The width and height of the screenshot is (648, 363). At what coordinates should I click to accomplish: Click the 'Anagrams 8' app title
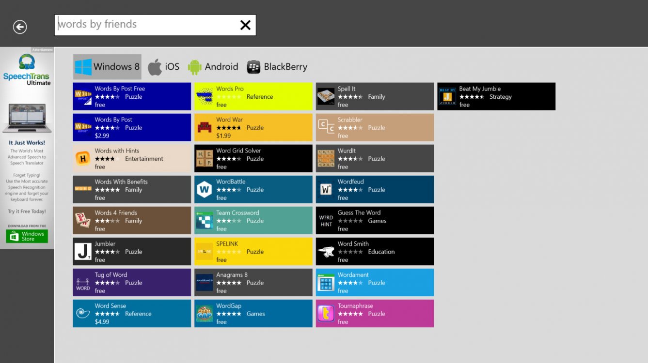(232, 274)
